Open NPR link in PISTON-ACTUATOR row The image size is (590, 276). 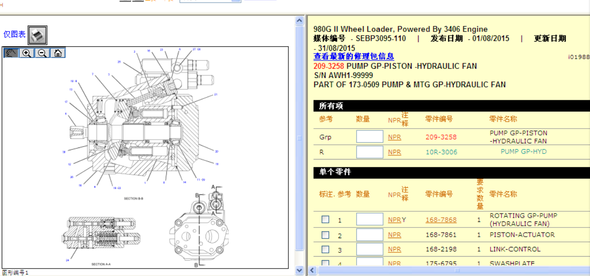(x=395, y=235)
